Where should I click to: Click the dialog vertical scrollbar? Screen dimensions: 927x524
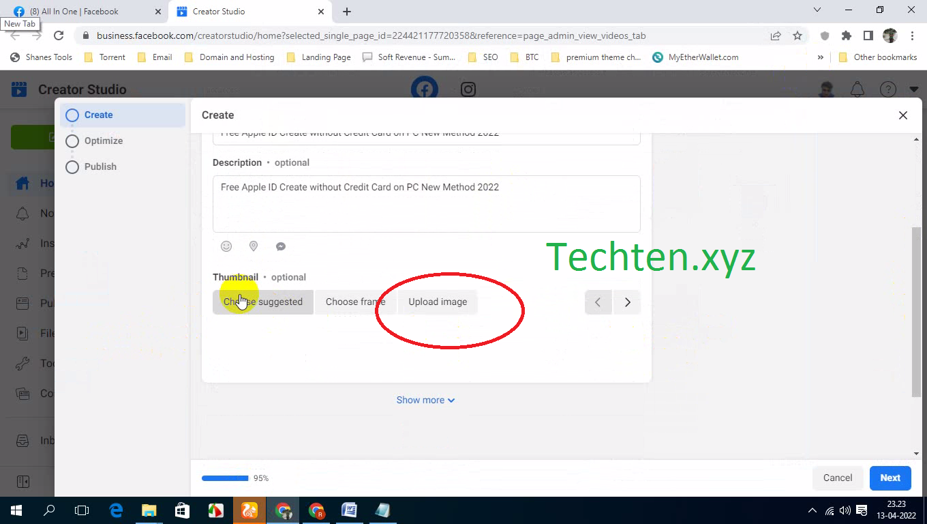pos(916,311)
